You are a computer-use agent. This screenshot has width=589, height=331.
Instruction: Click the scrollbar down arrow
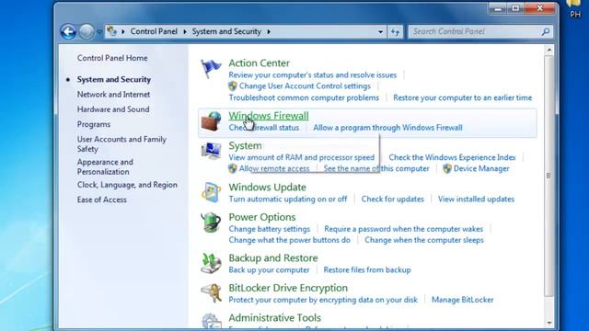pos(549,323)
